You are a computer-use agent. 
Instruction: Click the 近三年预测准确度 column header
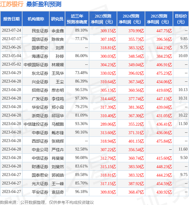(77, 19)
